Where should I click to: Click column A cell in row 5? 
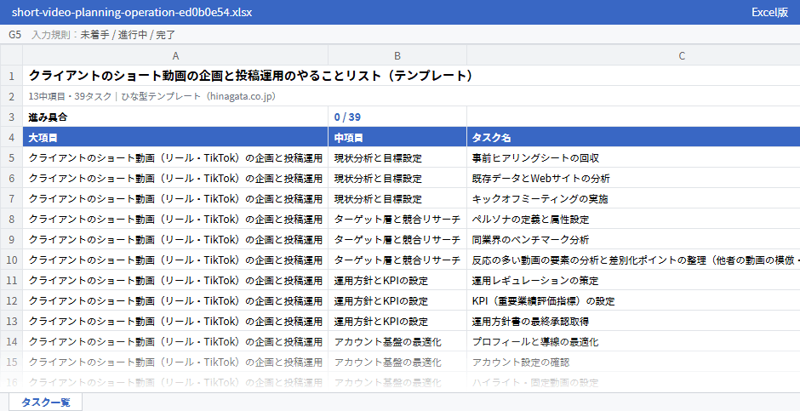click(175, 157)
